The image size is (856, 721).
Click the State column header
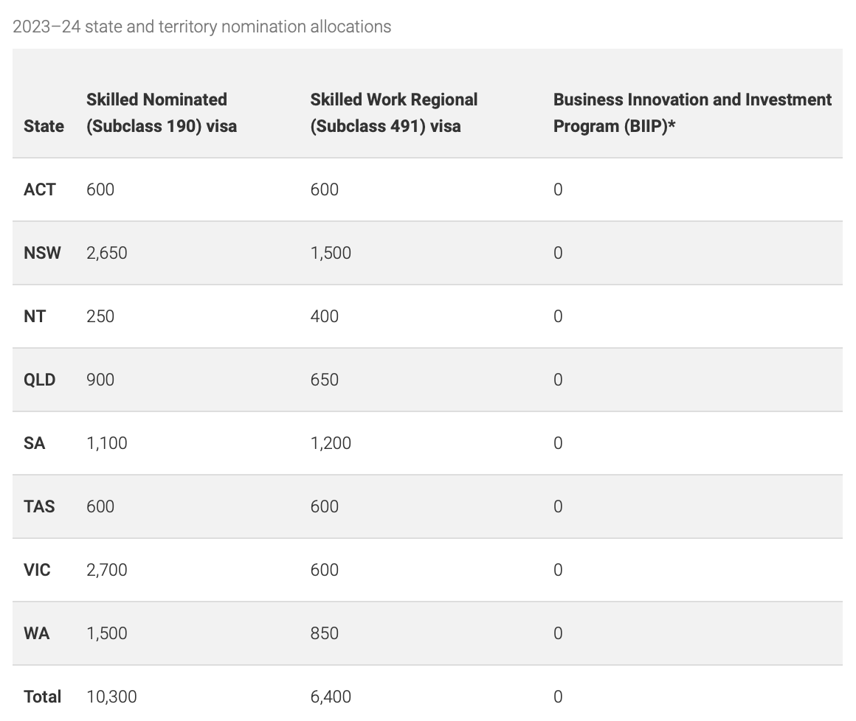click(x=44, y=126)
